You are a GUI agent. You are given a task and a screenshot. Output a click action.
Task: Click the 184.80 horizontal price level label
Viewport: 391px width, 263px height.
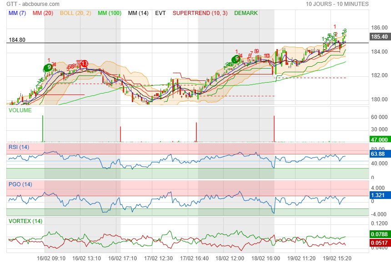[17, 40]
